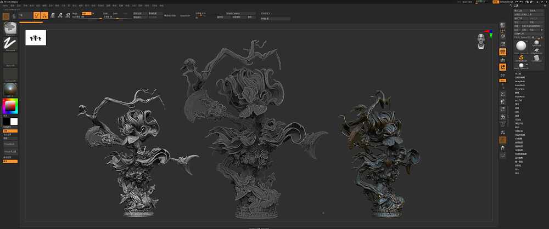Open the 文档 (Document) menu
This screenshot has width=549, height=229.
25,6
